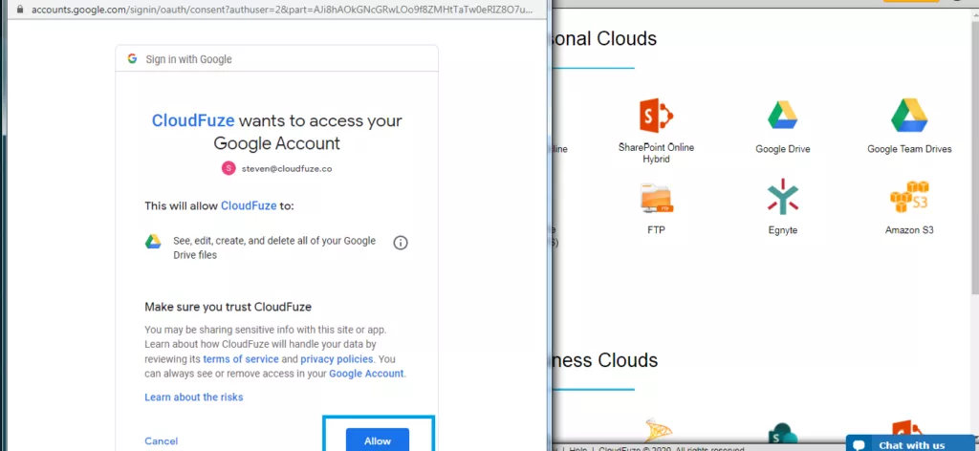Click the Allow button
Viewport: 979px width, 451px height.
(377, 440)
